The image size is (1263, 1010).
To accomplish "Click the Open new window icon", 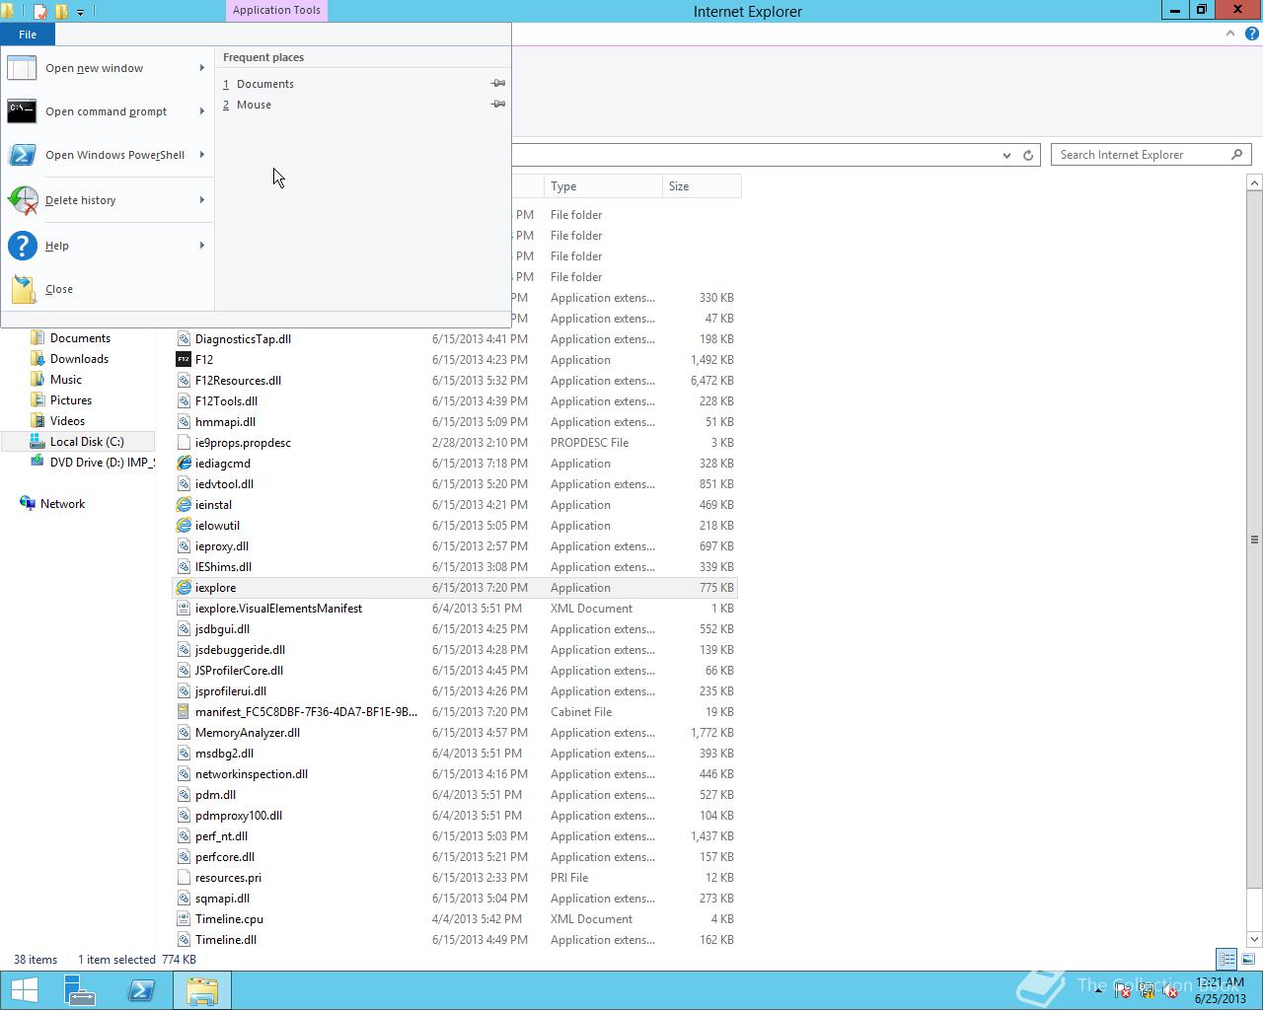I will [22, 68].
